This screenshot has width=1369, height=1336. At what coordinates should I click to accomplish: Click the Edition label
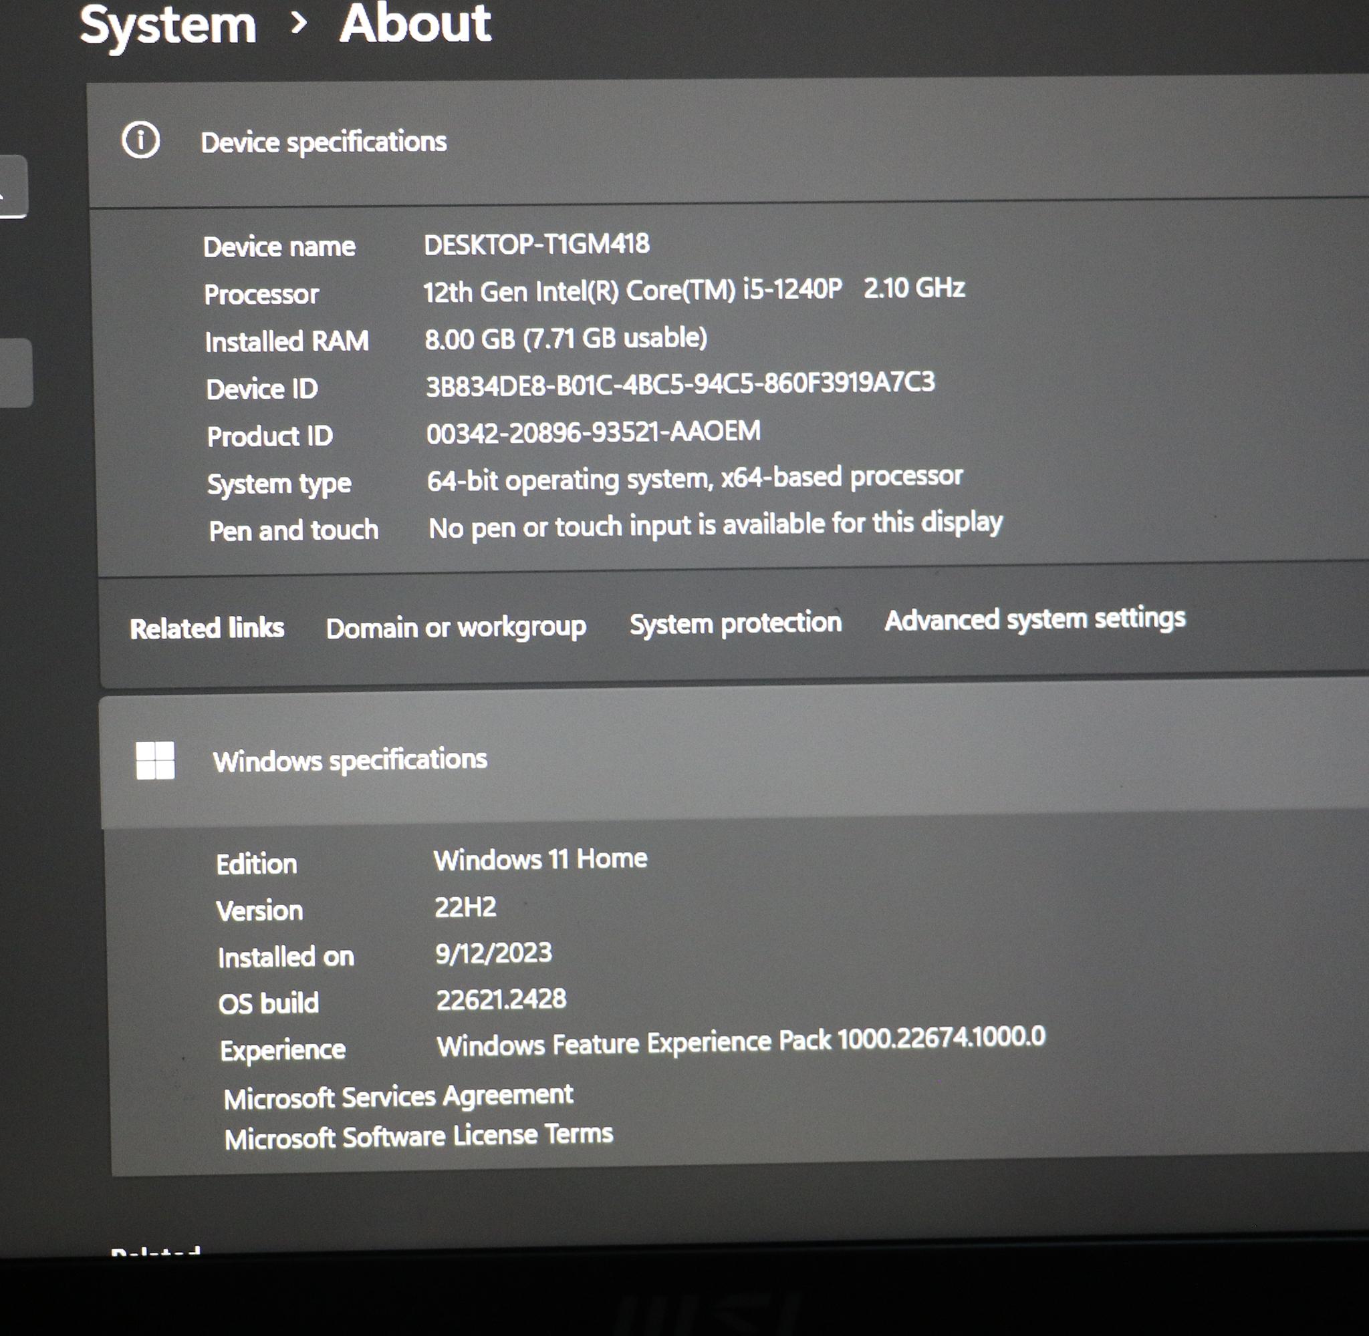[x=256, y=864]
